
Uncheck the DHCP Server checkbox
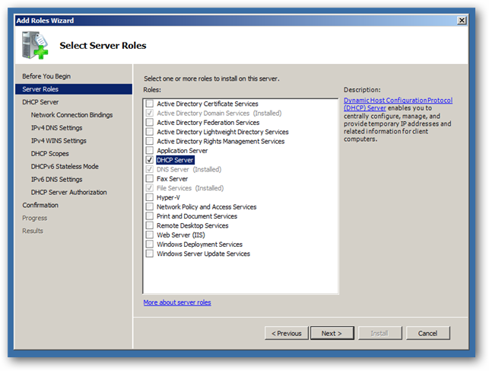[150, 160]
